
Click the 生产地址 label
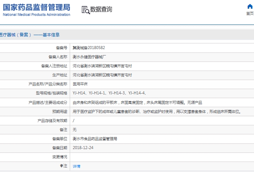[x=60, y=75]
